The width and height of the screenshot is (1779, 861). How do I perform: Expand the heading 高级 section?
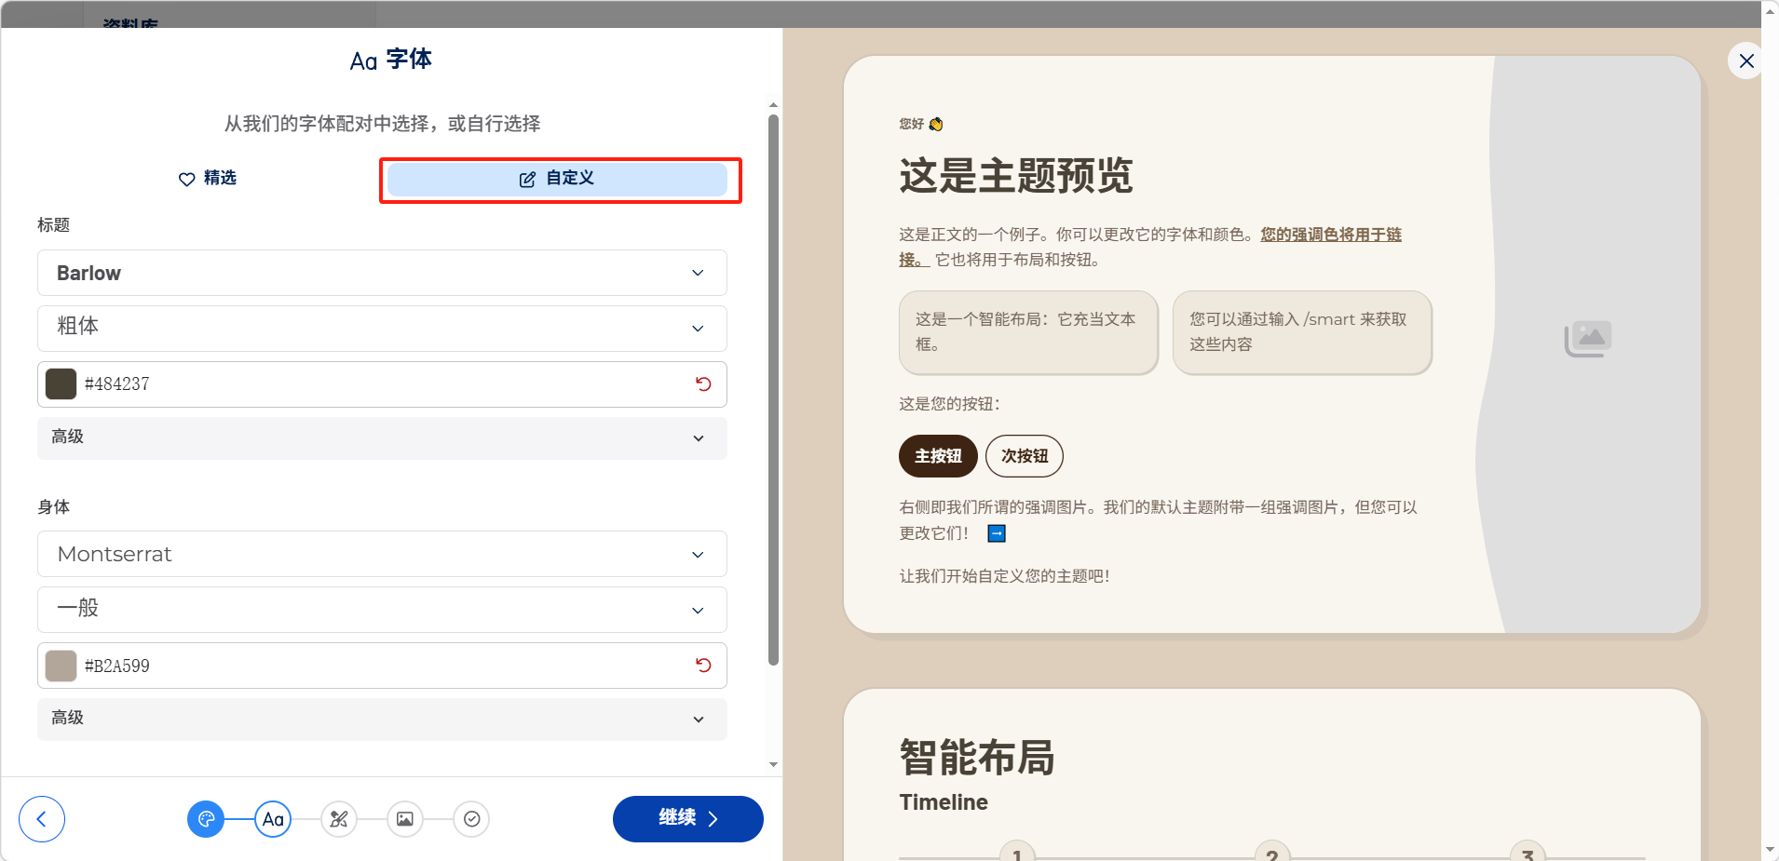[382, 437]
